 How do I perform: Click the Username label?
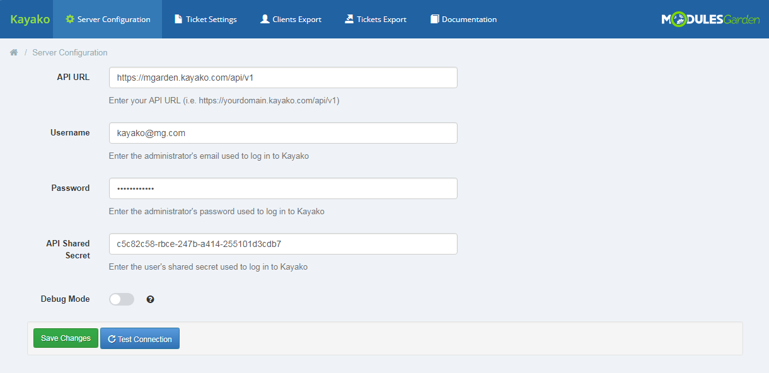[70, 132]
